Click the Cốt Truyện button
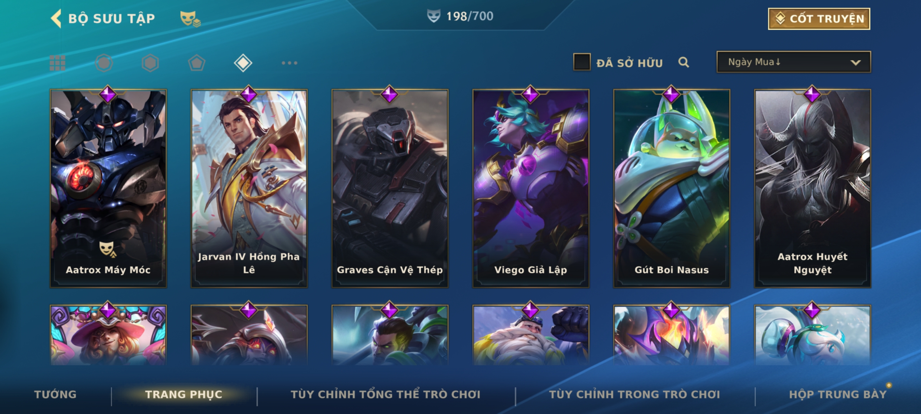The image size is (921, 414). (819, 19)
